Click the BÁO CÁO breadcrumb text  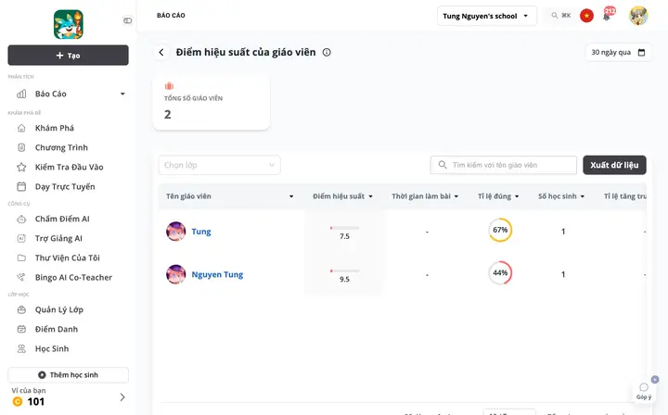coord(171,16)
